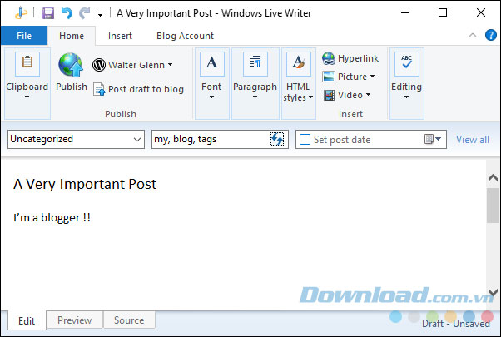The height and width of the screenshot is (337, 501).
Task: Open the Picture dropdown arrow
Action: pyautogui.click(x=373, y=77)
